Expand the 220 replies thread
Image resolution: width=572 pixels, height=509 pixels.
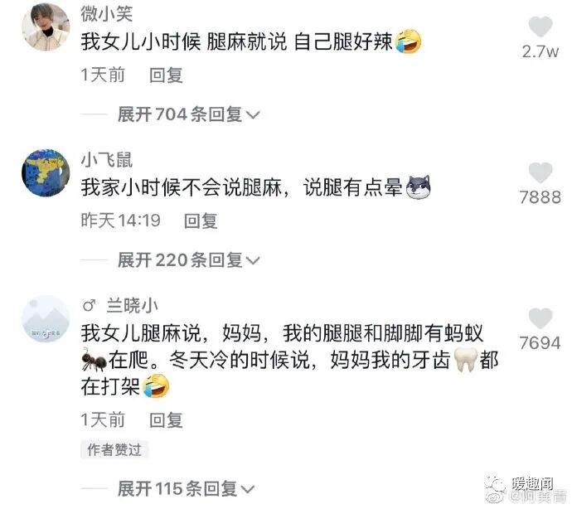(188, 260)
